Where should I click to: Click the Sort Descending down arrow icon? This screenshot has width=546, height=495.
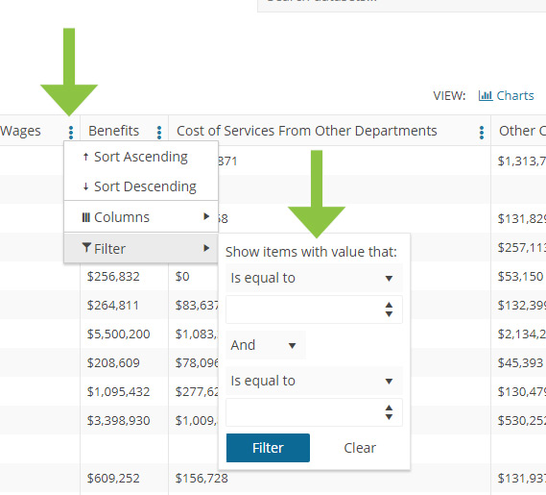click(x=85, y=186)
